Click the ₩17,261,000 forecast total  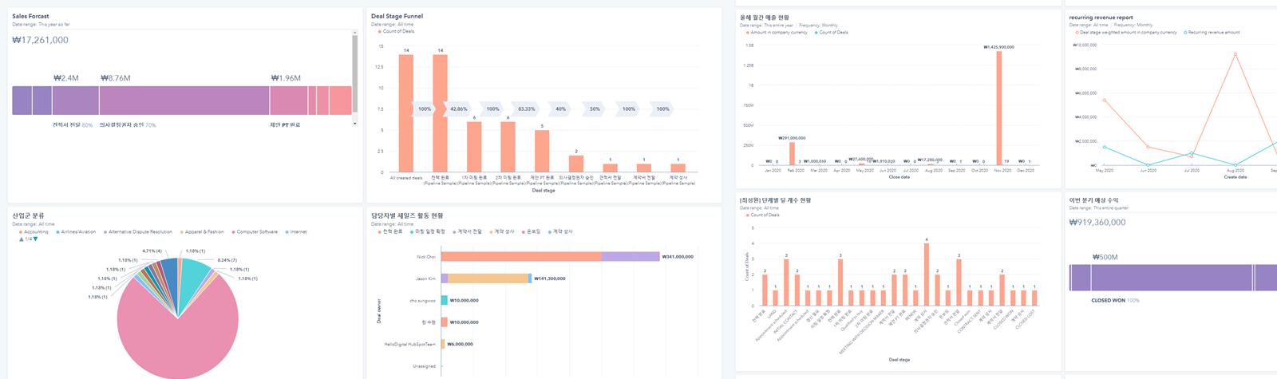[41, 40]
